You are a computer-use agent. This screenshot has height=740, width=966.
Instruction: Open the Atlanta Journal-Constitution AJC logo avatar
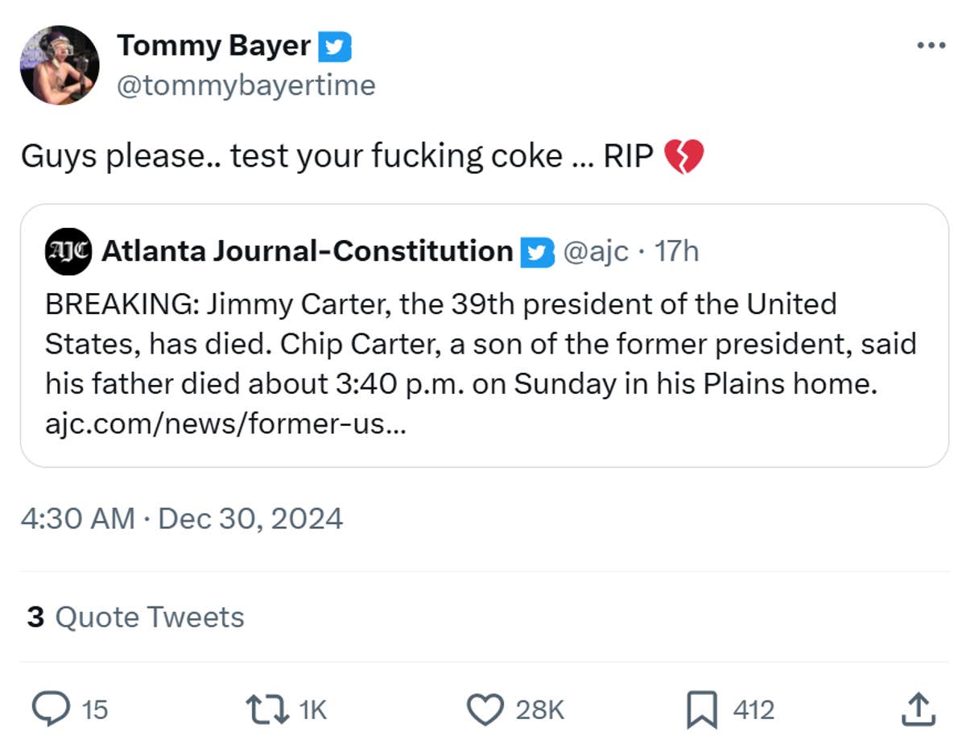[68, 250]
